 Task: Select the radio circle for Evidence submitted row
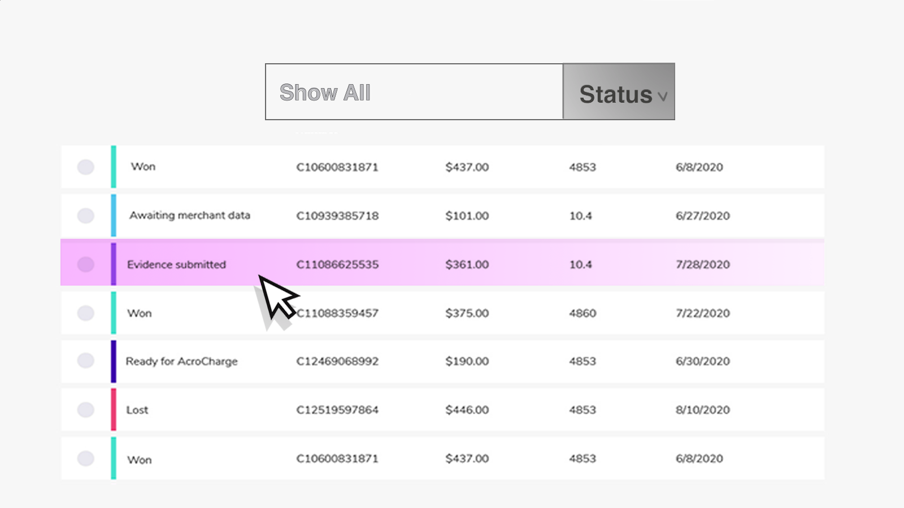[86, 264]
